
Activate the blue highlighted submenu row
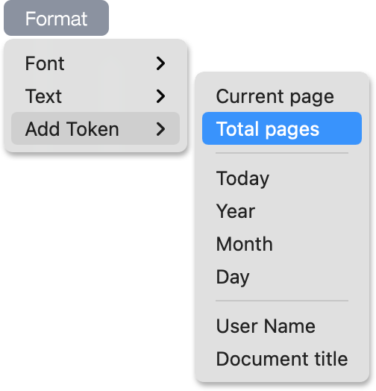tap(282, 128)
